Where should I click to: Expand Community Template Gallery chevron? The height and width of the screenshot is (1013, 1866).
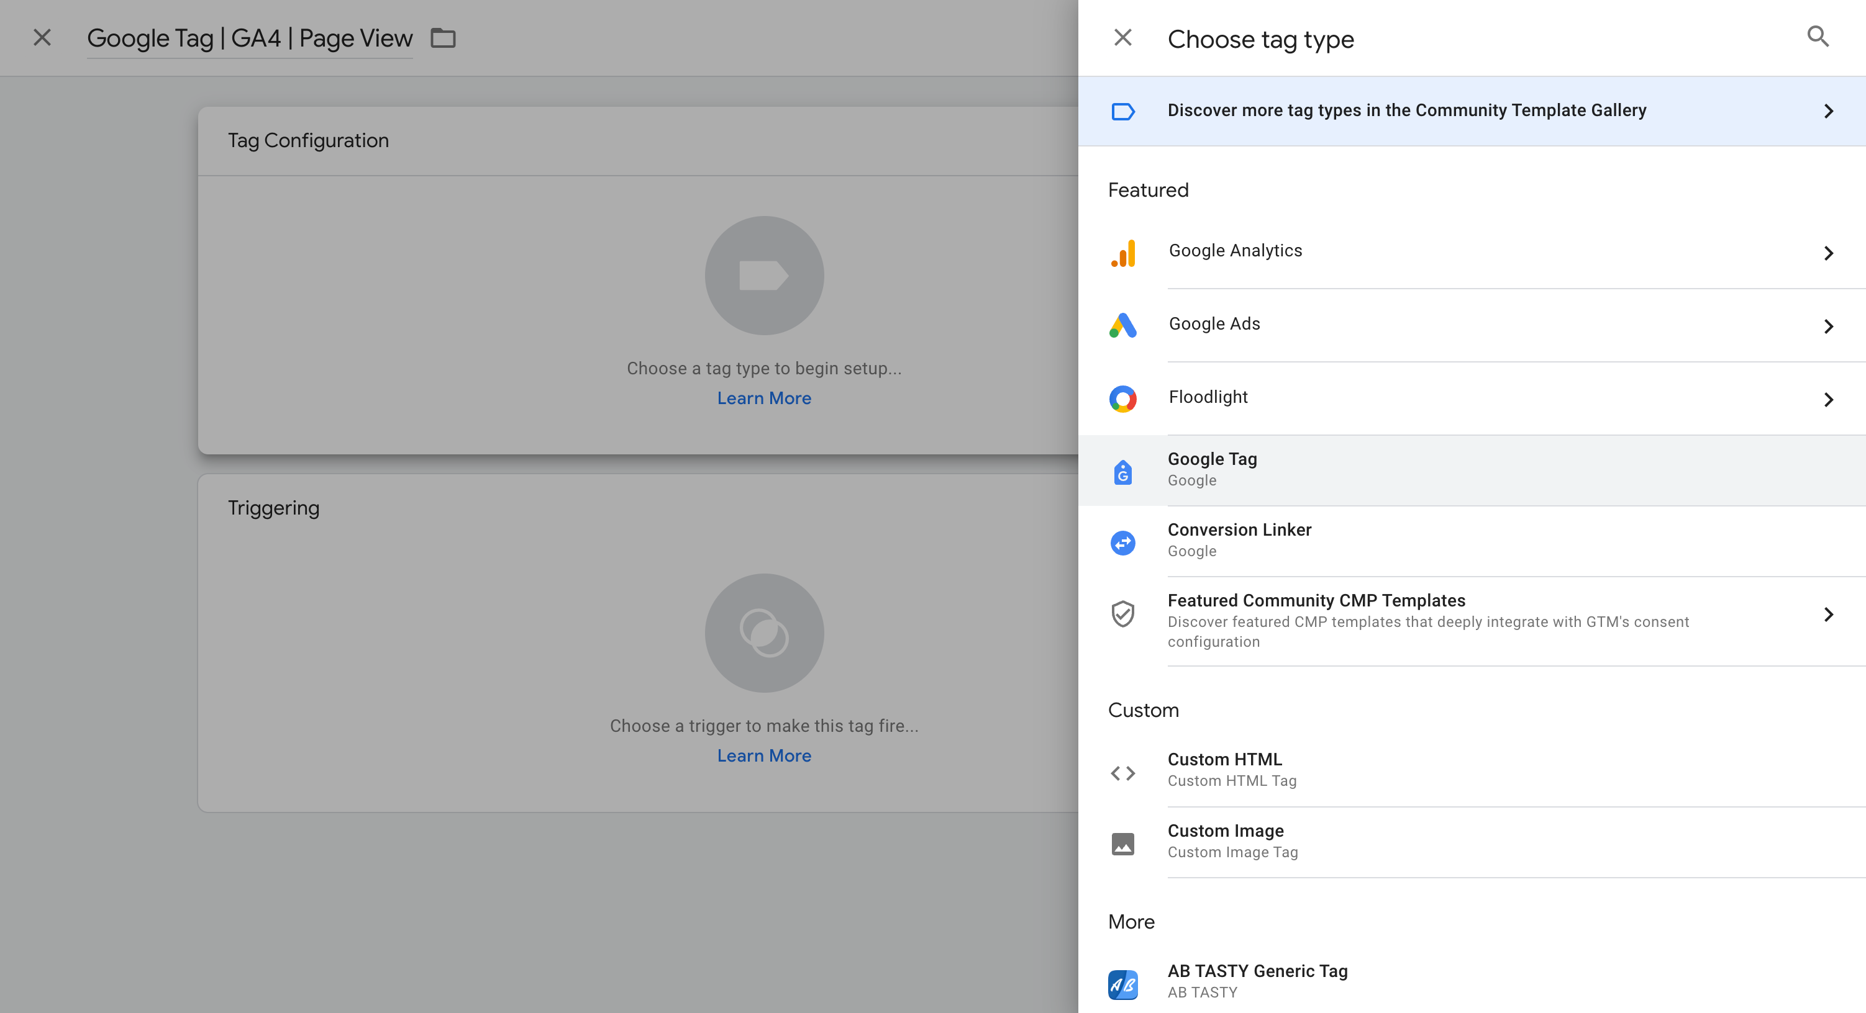(1828, 112)
